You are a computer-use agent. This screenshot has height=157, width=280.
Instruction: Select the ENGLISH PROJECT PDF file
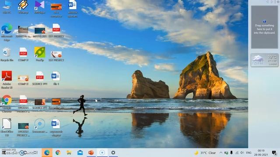coord(23,104)
